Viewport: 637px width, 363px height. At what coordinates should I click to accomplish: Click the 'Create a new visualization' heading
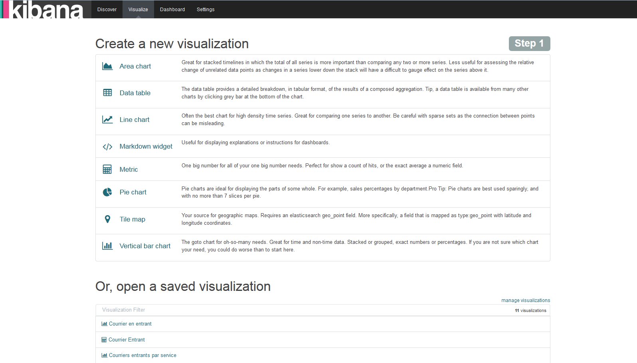172,44
